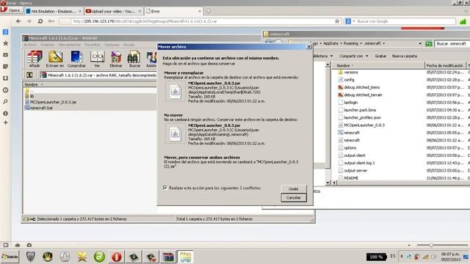The height and width of the screenshot is (264, 470).
Task: Expand the Roaming breadcrumb arrow
Action: [361, 44]
